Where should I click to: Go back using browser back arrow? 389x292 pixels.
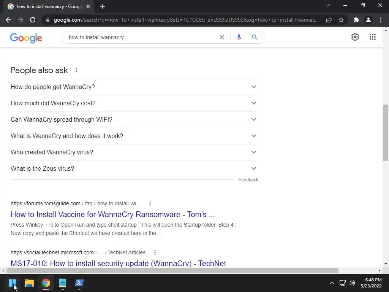[8, 20]
